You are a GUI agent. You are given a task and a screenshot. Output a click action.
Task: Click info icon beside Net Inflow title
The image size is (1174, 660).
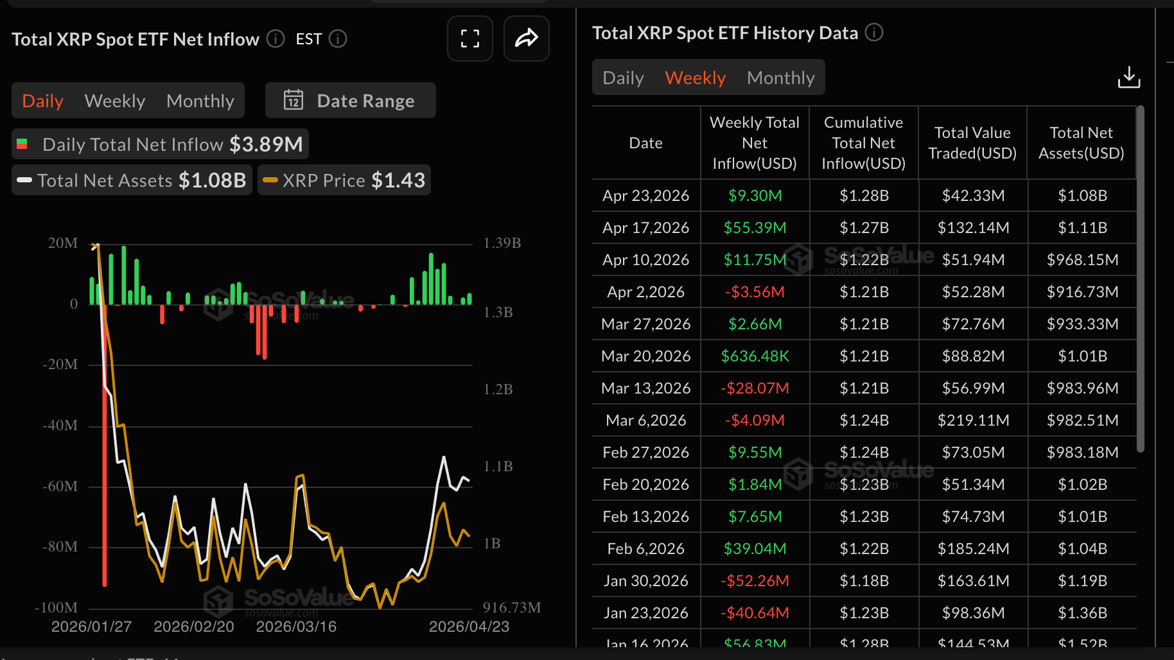click(276, 39)
